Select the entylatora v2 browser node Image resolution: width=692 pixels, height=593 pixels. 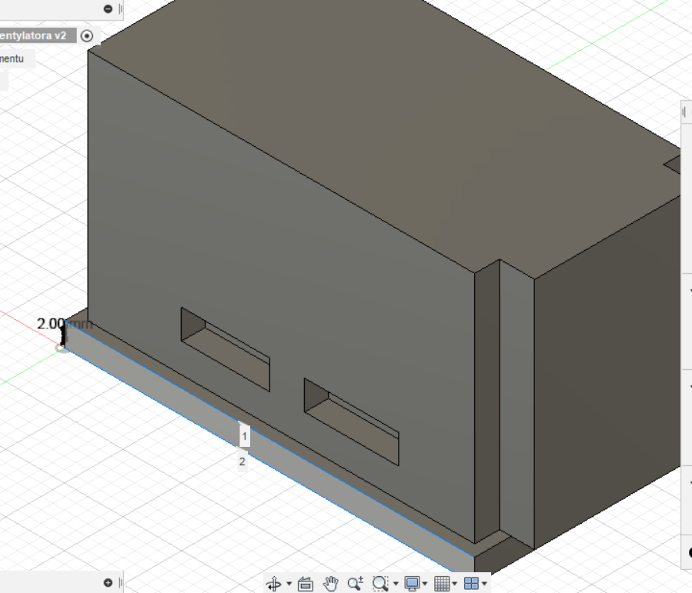coord(33,35)
